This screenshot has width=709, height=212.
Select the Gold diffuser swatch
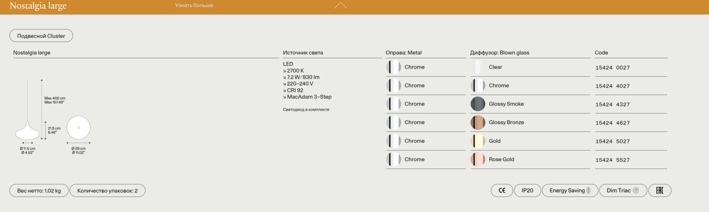pos(478,141)
